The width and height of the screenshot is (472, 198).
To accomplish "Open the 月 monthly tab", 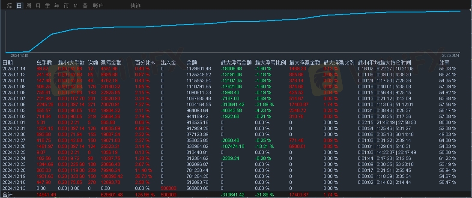I will (38, 6).
